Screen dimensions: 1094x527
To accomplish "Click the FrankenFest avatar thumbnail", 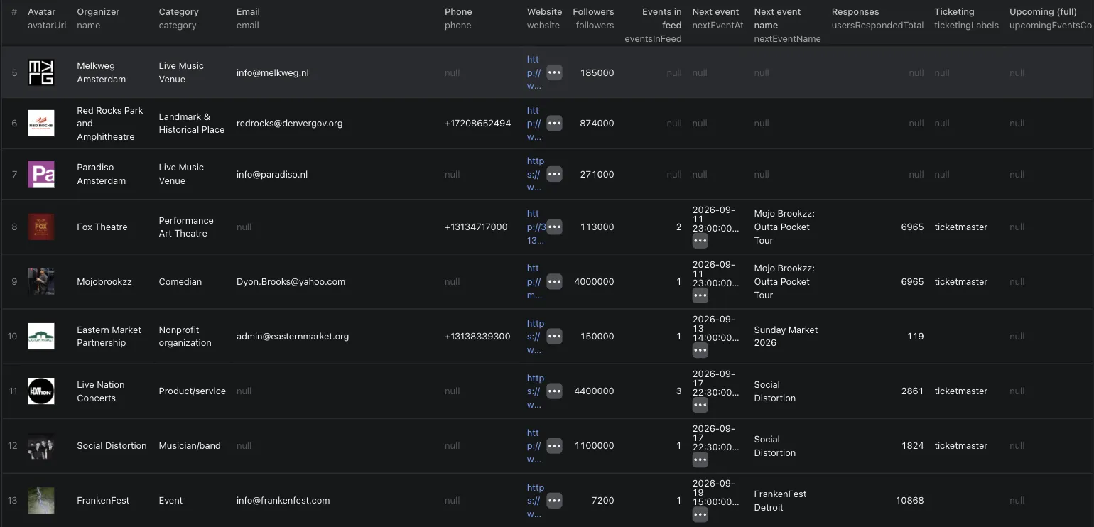I will (40, 500).
